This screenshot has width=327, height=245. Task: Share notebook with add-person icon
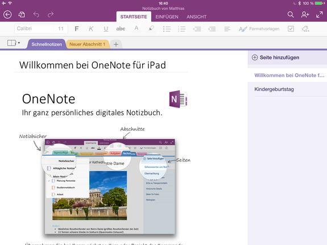[305, 15]
